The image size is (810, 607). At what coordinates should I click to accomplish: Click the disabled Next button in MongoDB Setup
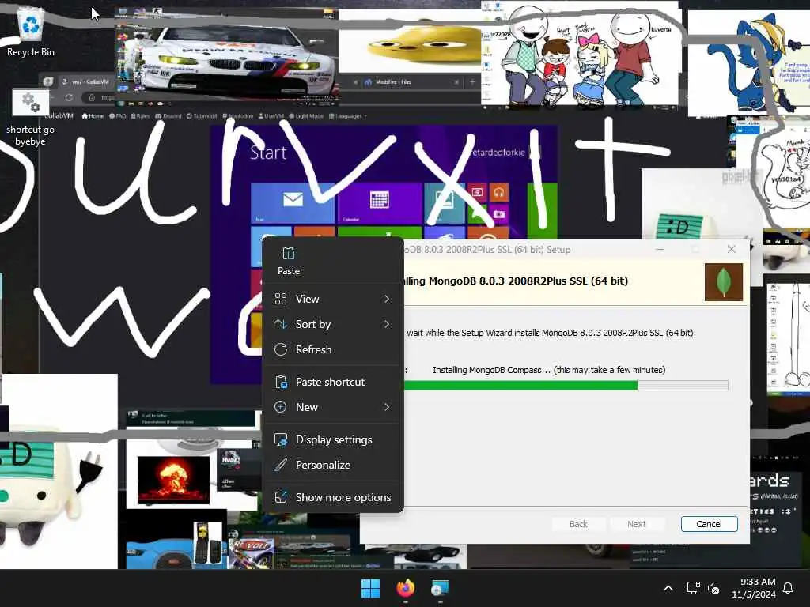tap(637, 524)
